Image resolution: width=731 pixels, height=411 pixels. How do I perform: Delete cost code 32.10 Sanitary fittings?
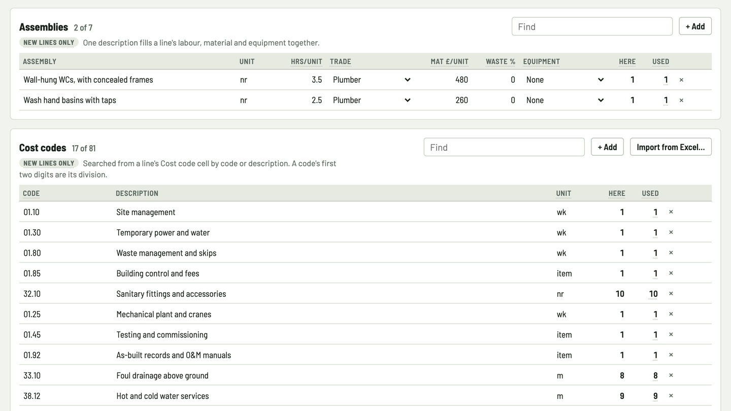[x=671, y=294]
